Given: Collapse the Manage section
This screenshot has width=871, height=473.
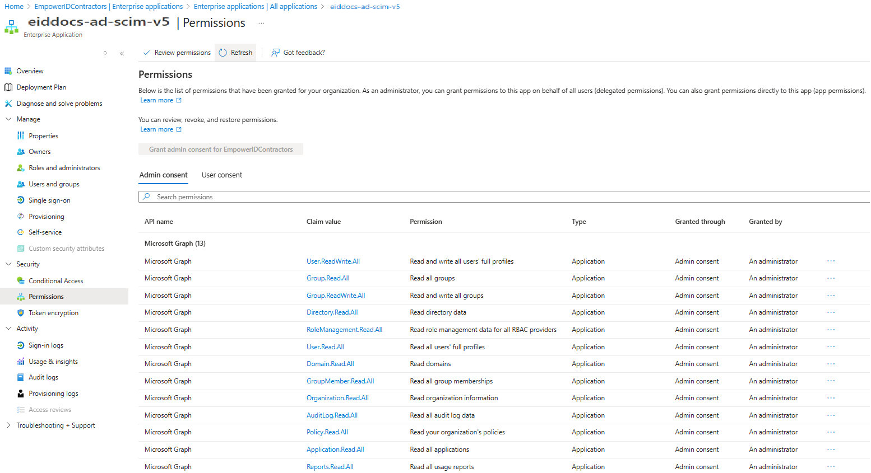Looking at the screenshot, I should pos(8,119).
